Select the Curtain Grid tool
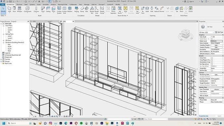Viewport: 224px width, 126px height. [64, 10]
